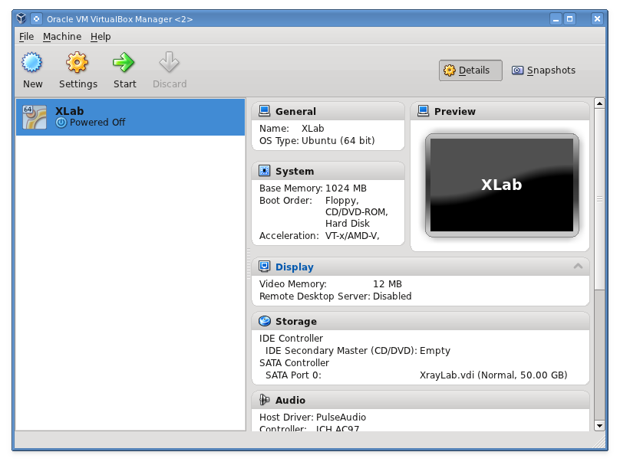
Task: Click the 'Hard Disk' boot order entry
Action: coord(347,224)
